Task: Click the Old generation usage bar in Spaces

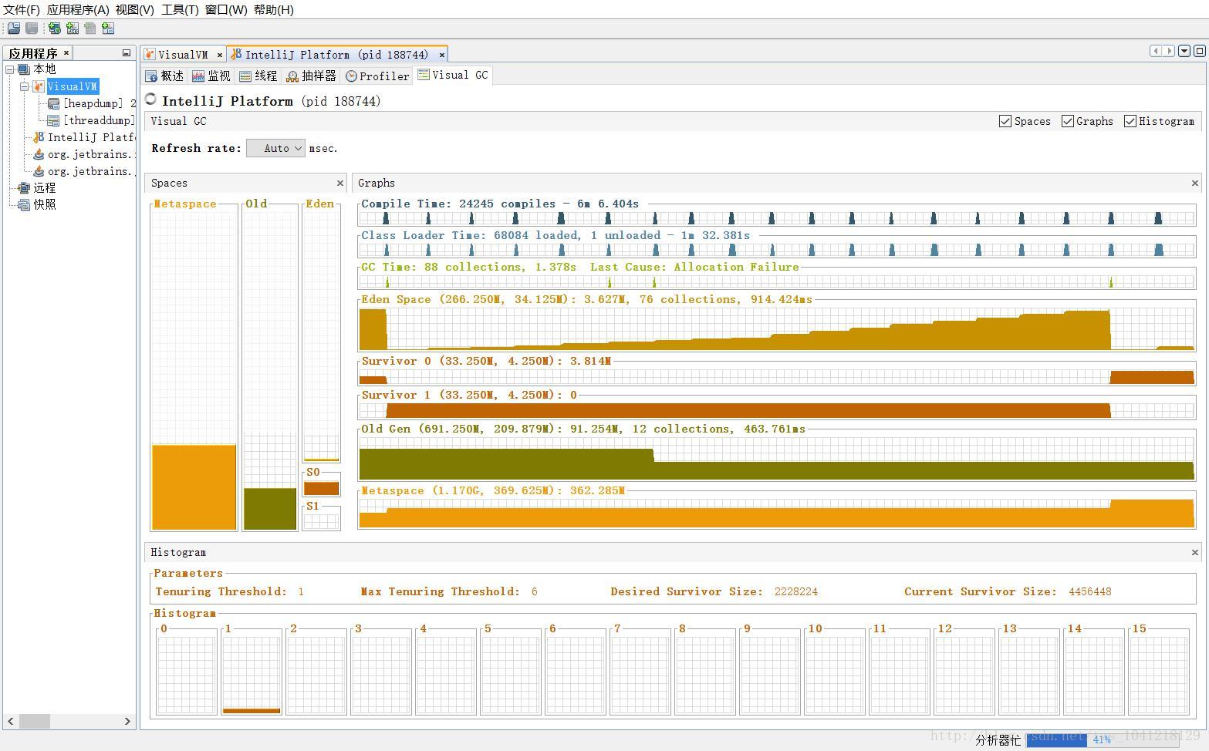Action: [270, 509]
